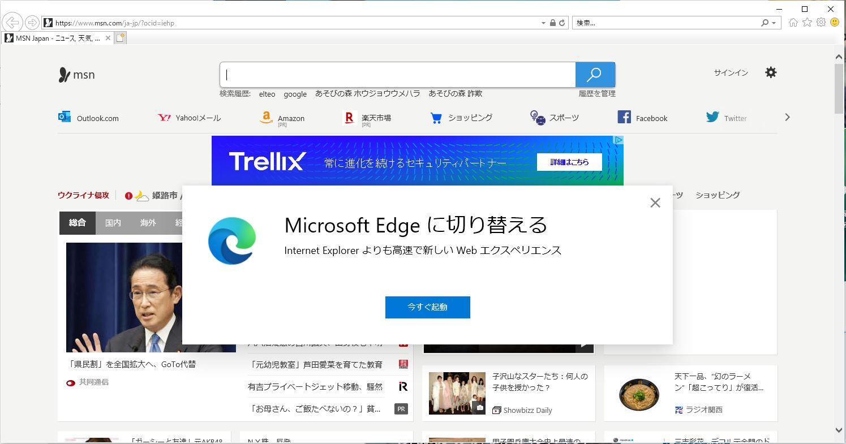
Task: Open the Home icon in IE toolbar
Action: click(793, 23)
